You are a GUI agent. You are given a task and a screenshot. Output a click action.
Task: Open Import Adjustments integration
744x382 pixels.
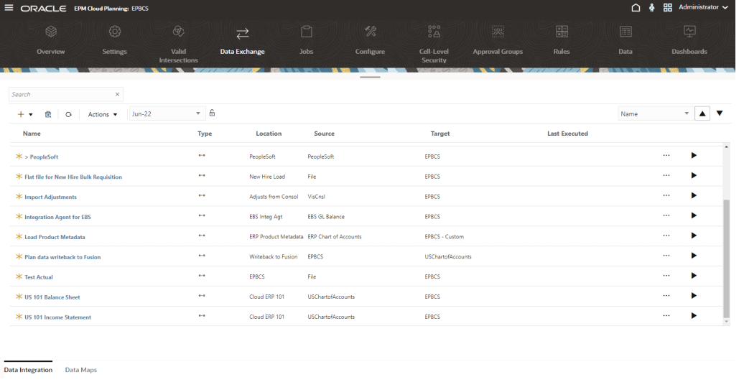(x=50, y=197)
